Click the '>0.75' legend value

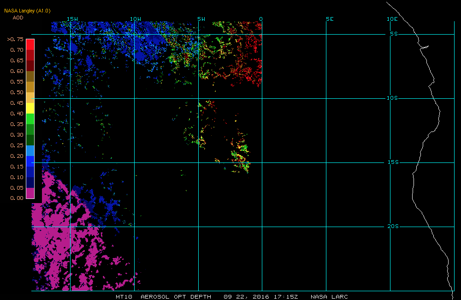[15, 39]
